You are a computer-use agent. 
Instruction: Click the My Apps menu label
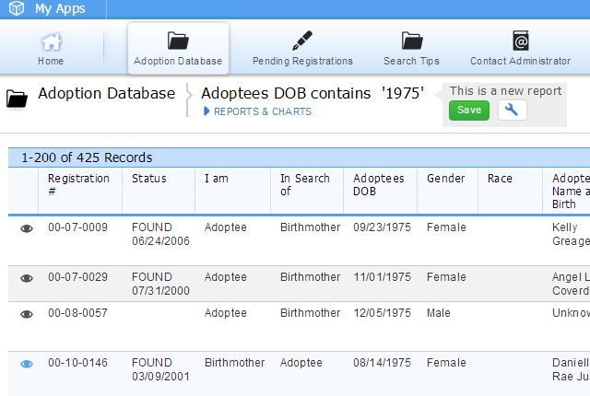pos(60,9)
